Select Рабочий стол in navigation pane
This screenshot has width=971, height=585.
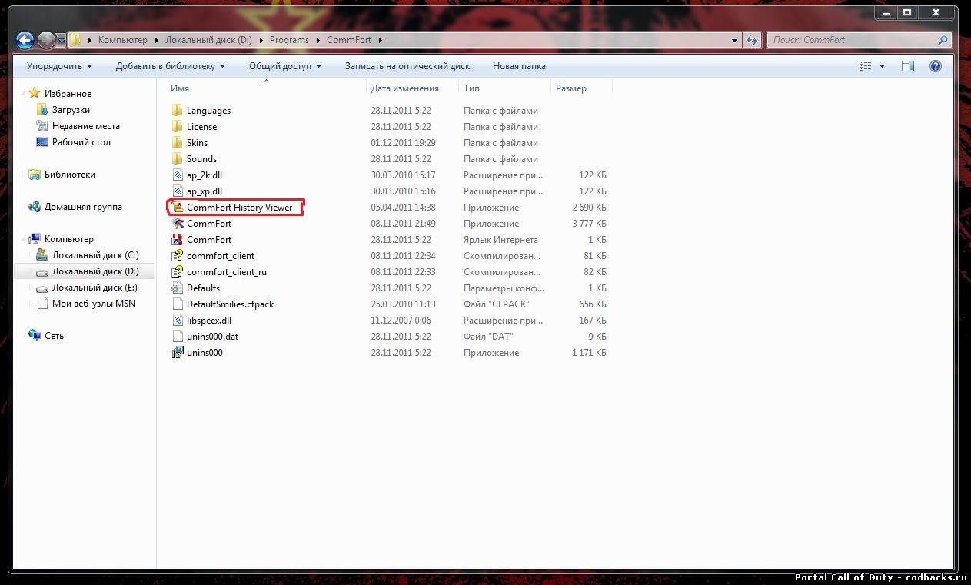point(81,142)
